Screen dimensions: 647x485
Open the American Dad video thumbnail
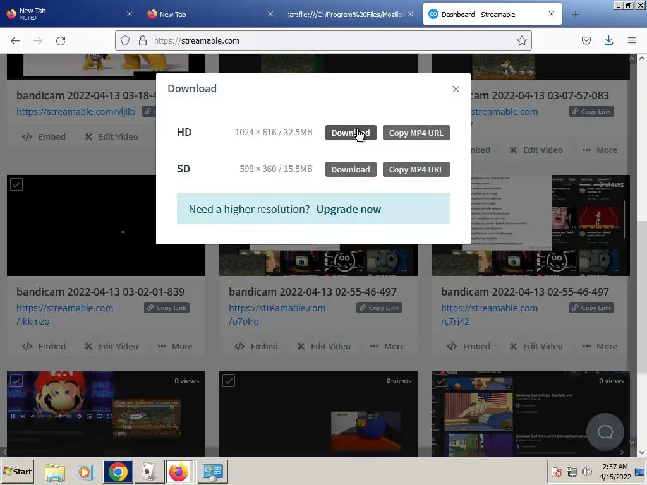(x=531, y=413)
